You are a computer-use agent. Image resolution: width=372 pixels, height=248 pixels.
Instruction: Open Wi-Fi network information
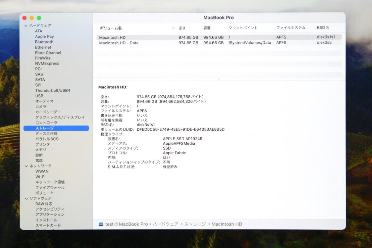(40, 177)
